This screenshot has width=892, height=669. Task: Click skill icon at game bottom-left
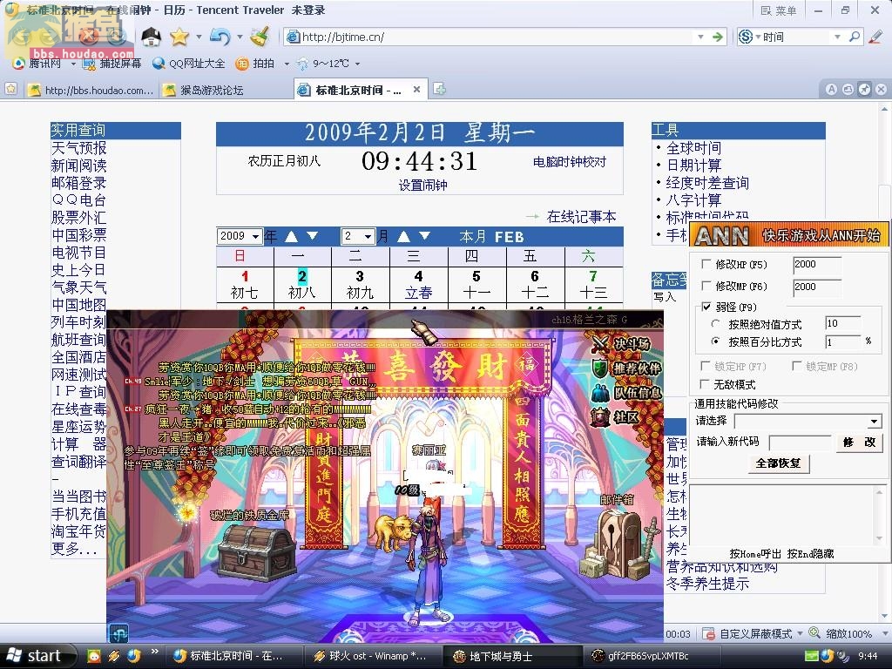(x=118, y=632)
